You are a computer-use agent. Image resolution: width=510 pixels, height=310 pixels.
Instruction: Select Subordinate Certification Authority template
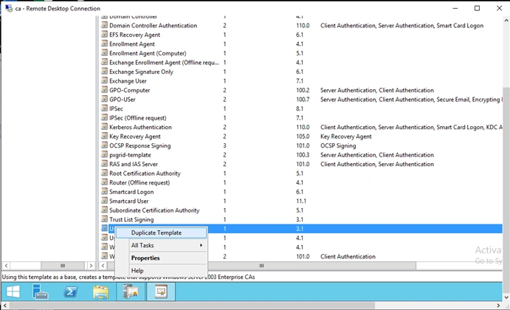coord(154,210)
